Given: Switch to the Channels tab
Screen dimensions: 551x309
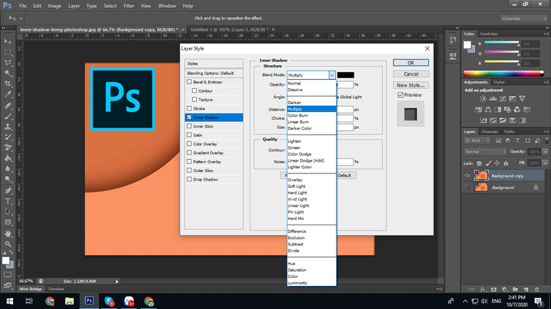Looking at the screenshot, I should 489,132.
